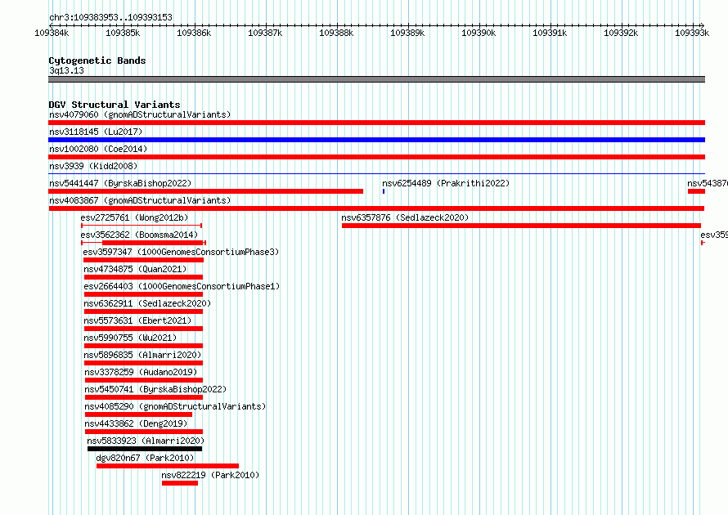Click the nsv6357876 (Sedlazeck2020) label
728x515 pixels.
(x=406, y=217)
